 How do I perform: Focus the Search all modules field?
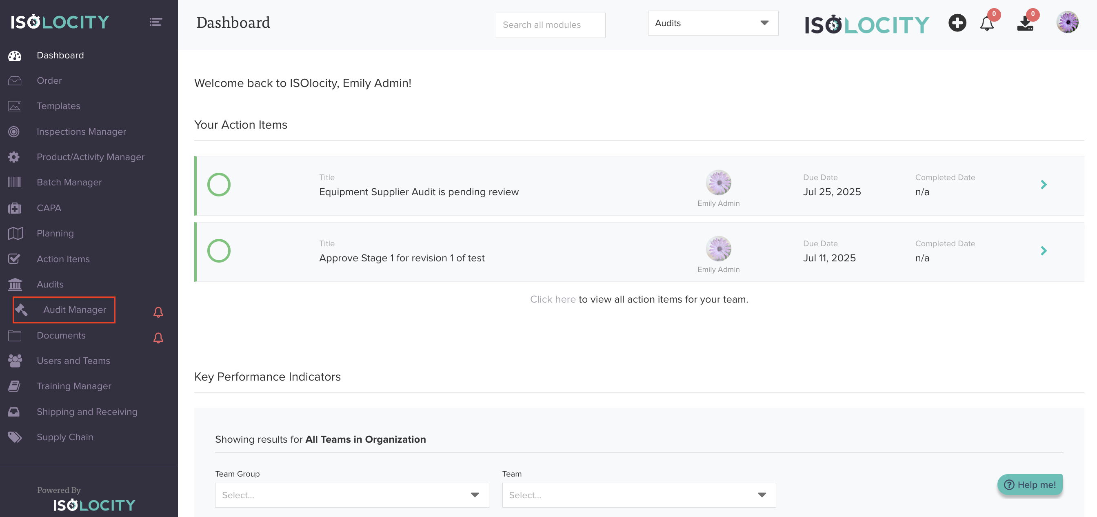click(550, 25)
